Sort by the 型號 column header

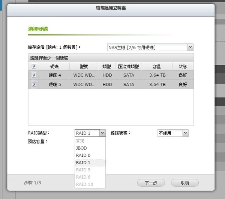[84, 66]
